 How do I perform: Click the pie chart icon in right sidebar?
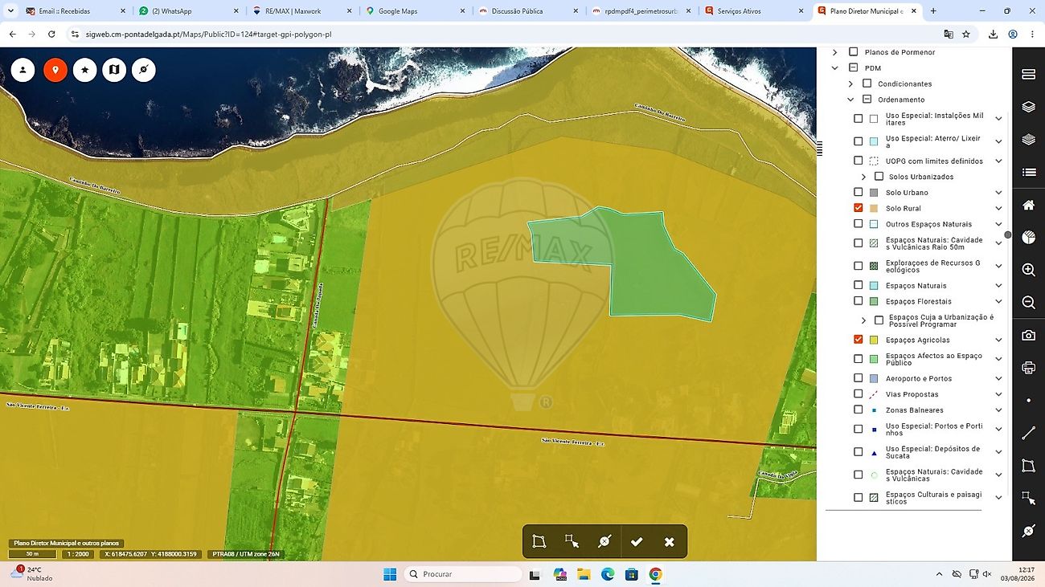pos(1028,237)
